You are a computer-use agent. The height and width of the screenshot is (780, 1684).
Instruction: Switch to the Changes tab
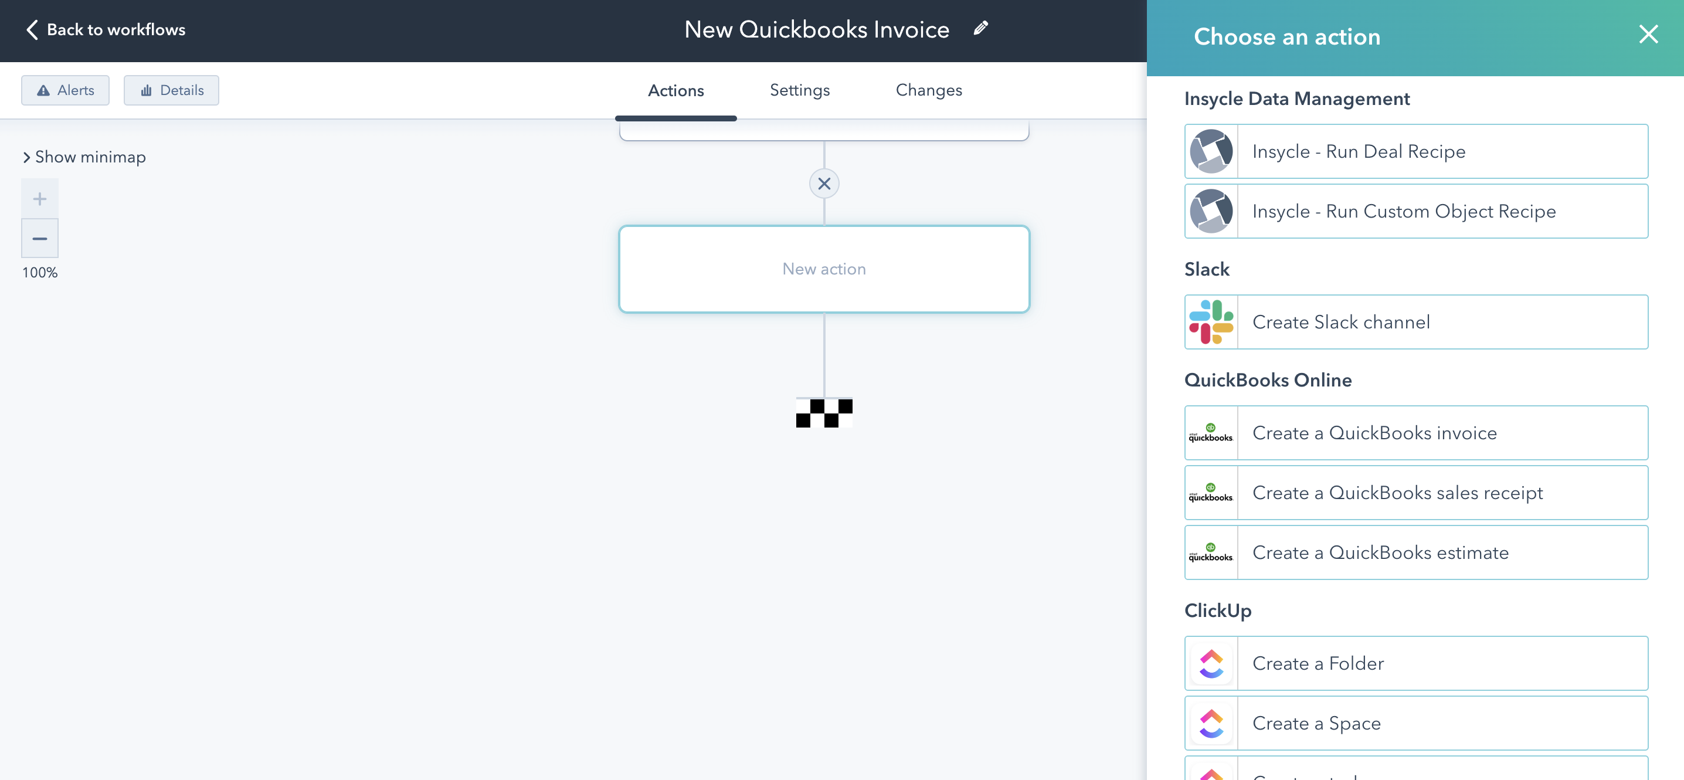pos(928,90)
